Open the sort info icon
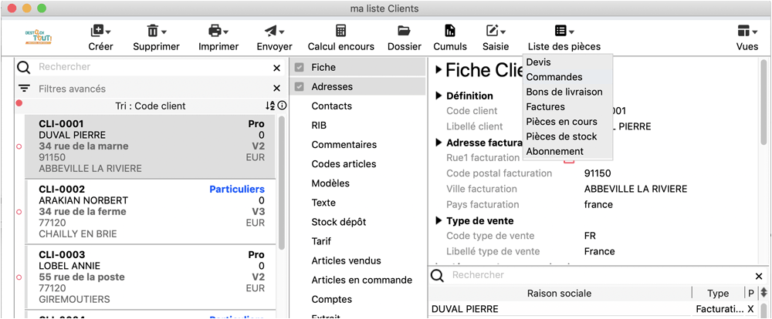 click(282, 106)
